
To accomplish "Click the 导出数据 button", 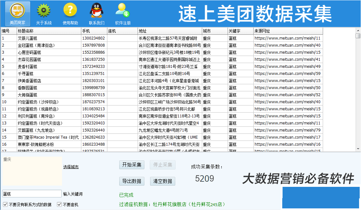I will coord(132,181).
